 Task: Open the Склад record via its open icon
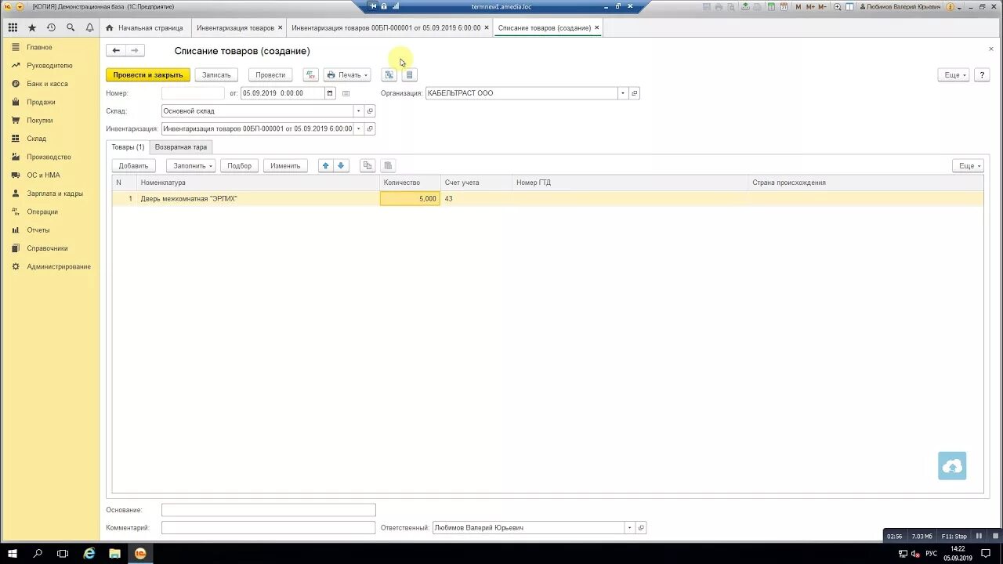point(371,111)
